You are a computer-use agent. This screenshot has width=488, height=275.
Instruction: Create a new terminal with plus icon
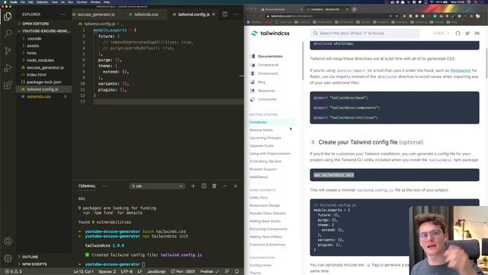click(193, 186)
